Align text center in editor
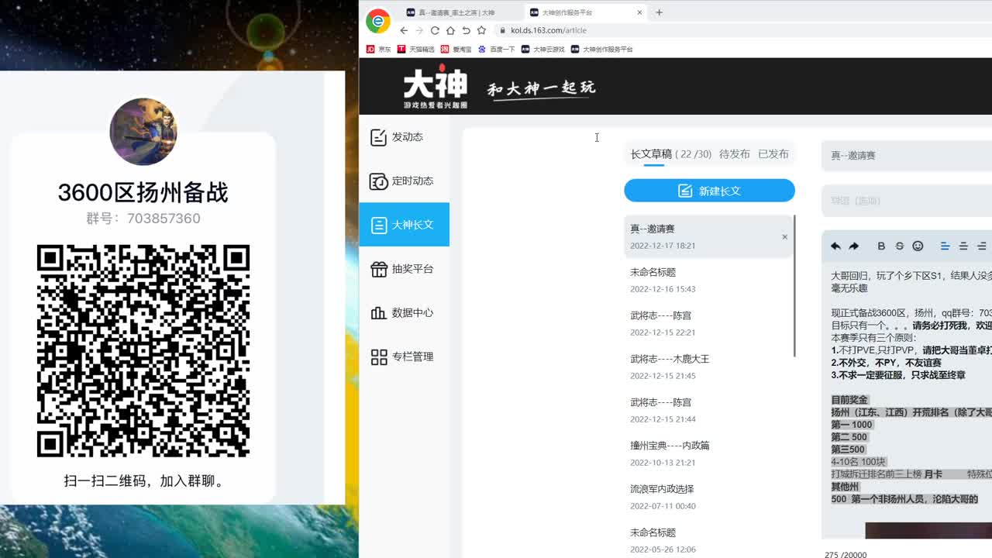Image resolution: width=992 pixels, height=558 pixels. pyautogui.click(x=963, y=246)
